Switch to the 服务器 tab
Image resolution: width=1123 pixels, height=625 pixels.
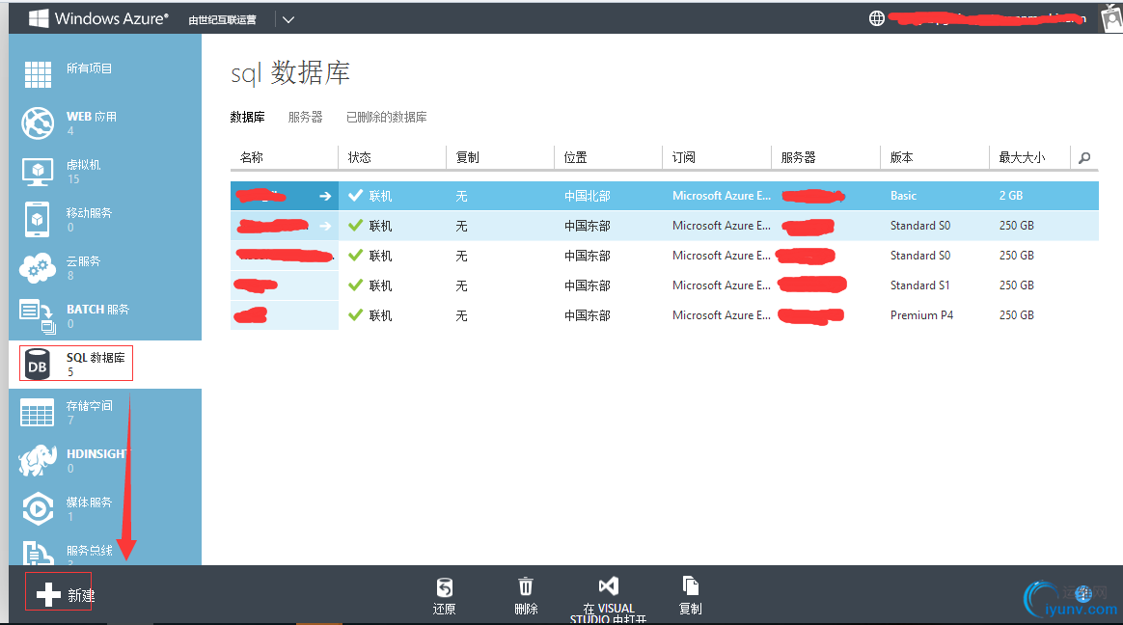[305, 117]
